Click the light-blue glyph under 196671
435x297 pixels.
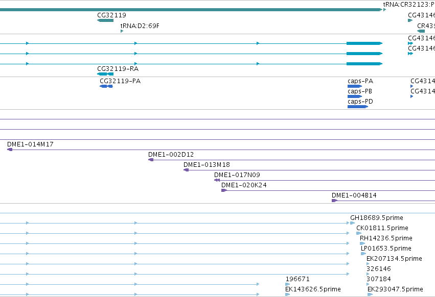coord(287,284)
